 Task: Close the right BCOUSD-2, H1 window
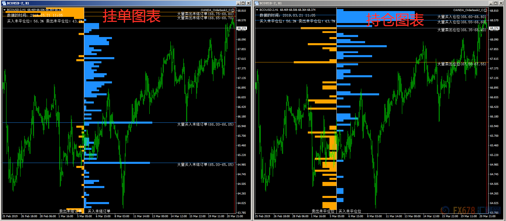(501, 3)
